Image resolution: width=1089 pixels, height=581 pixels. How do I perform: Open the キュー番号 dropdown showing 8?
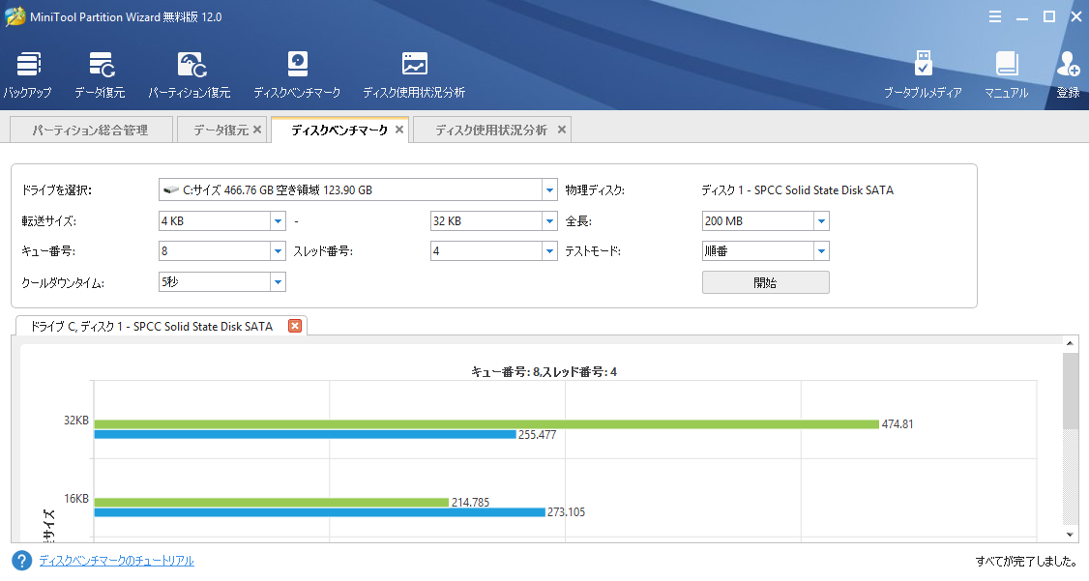278,250
